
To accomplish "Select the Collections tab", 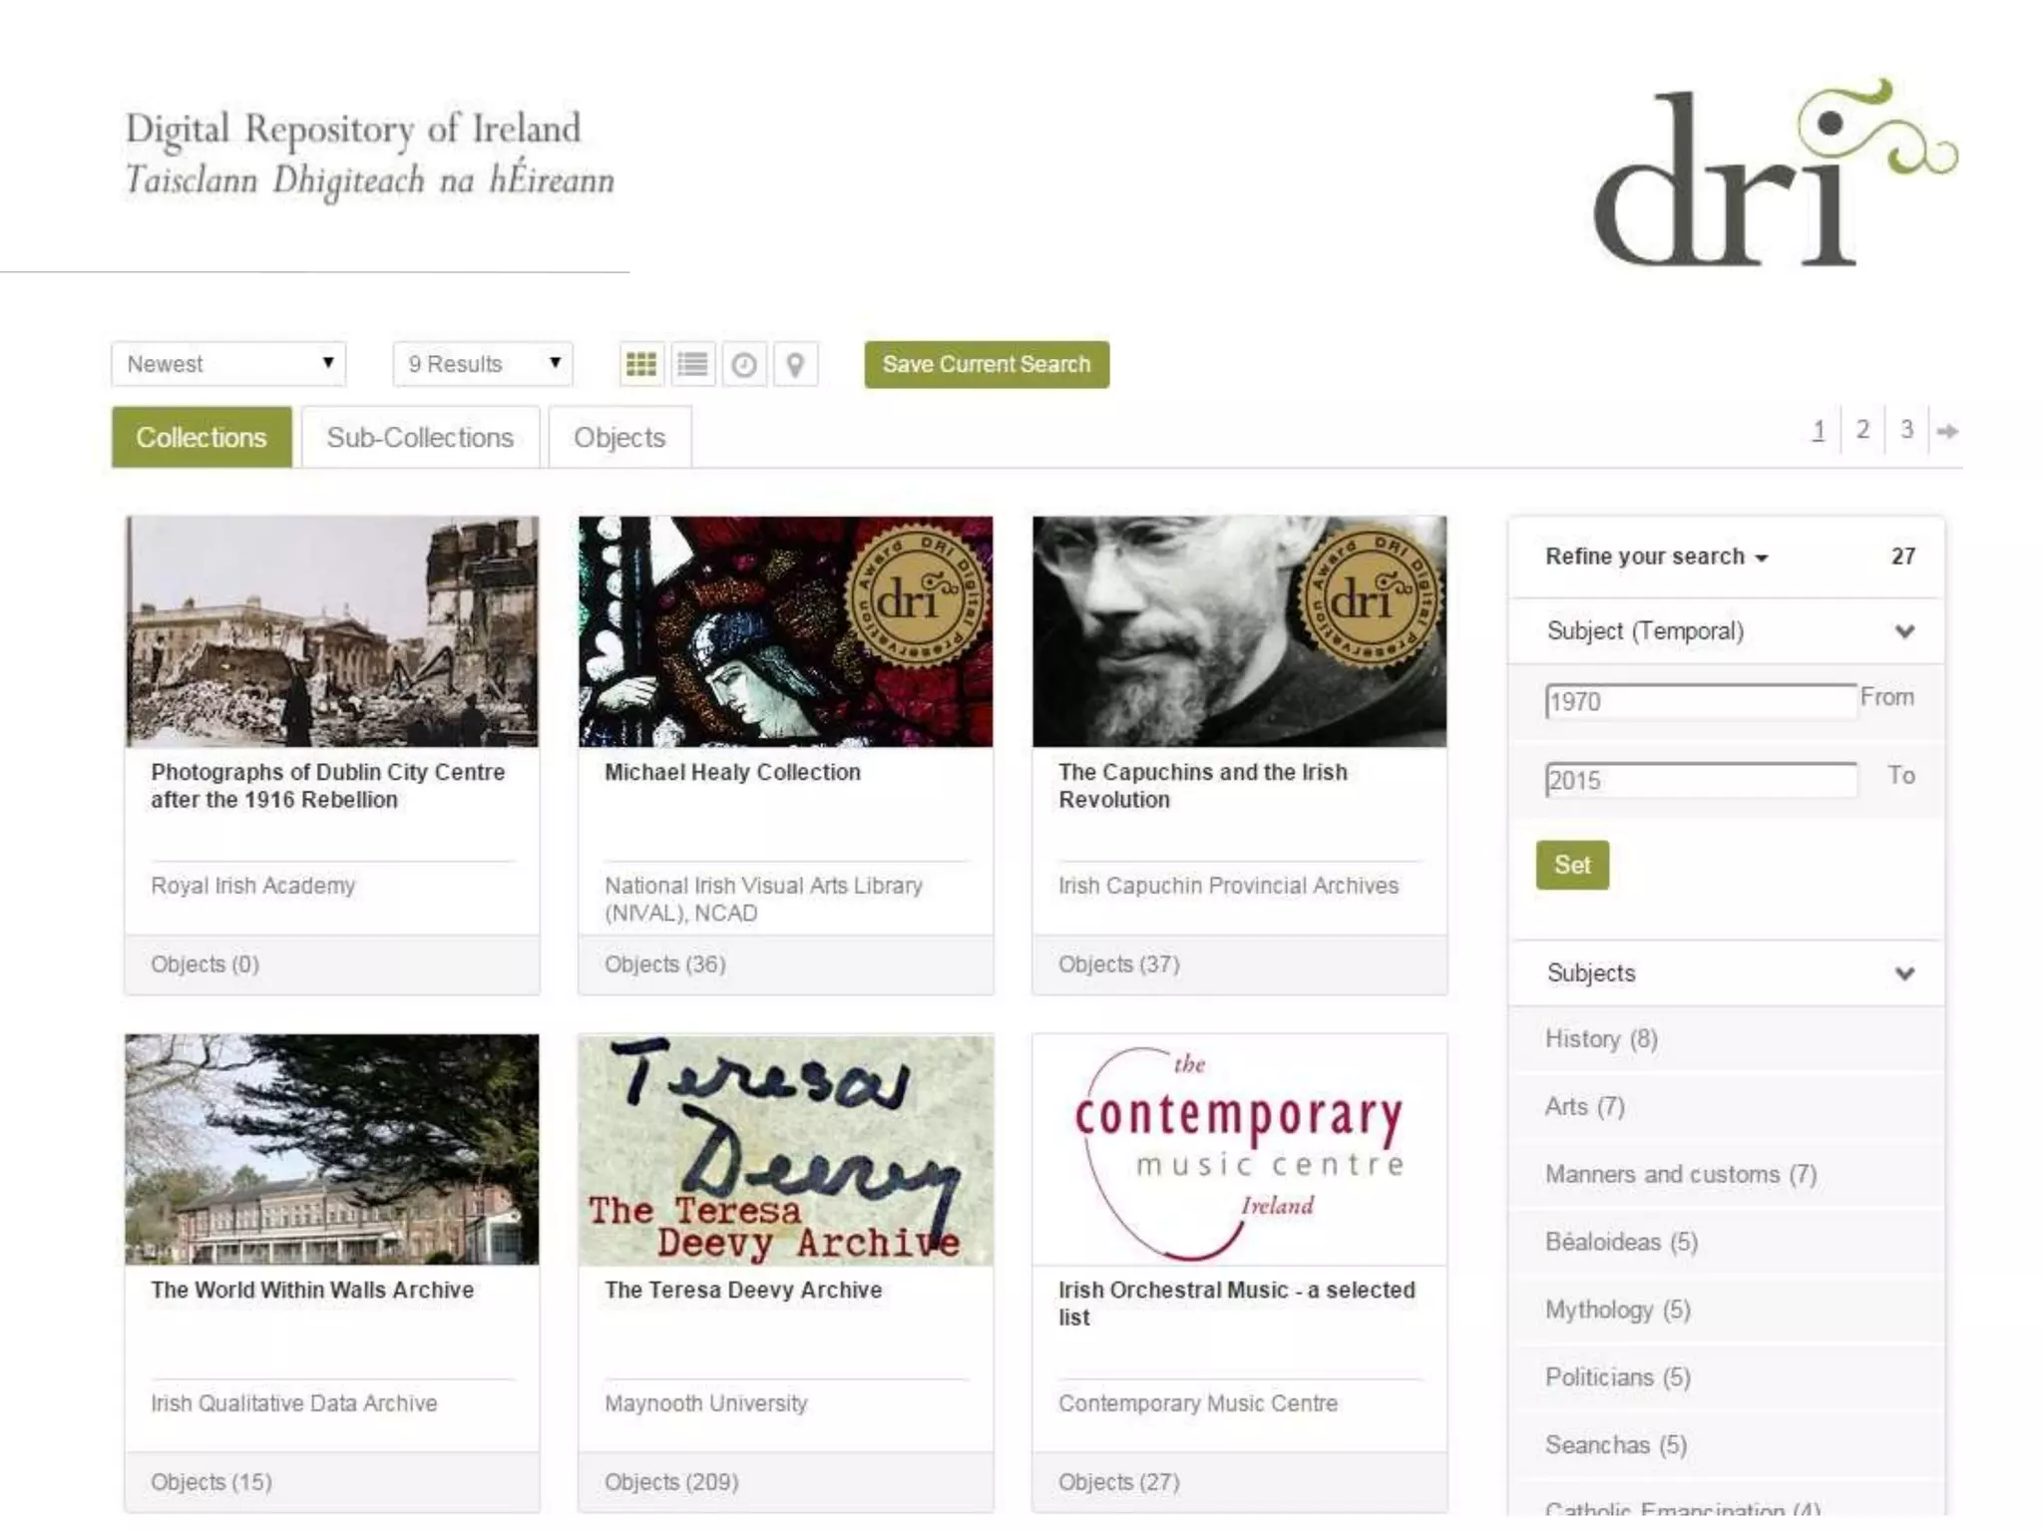I will (202, 438).
